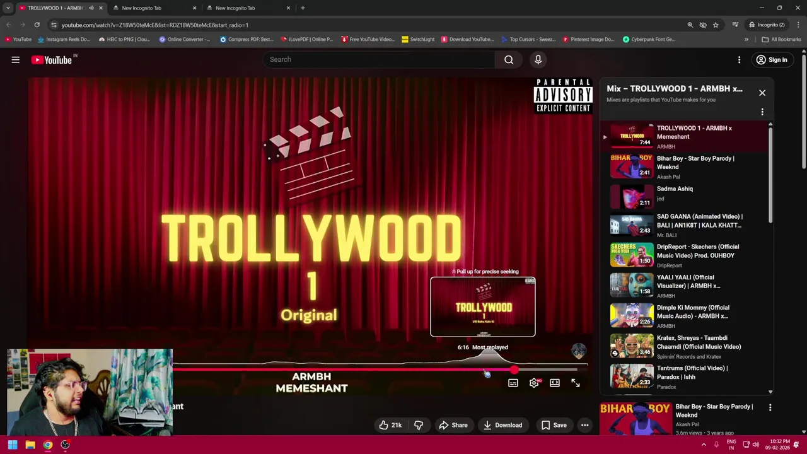Switch to second New Incognito Tab

tap(248, 8)
